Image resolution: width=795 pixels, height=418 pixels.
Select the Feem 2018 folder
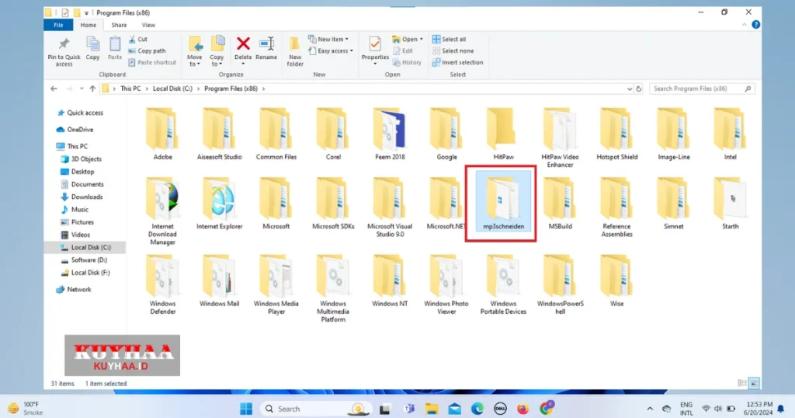390,134
